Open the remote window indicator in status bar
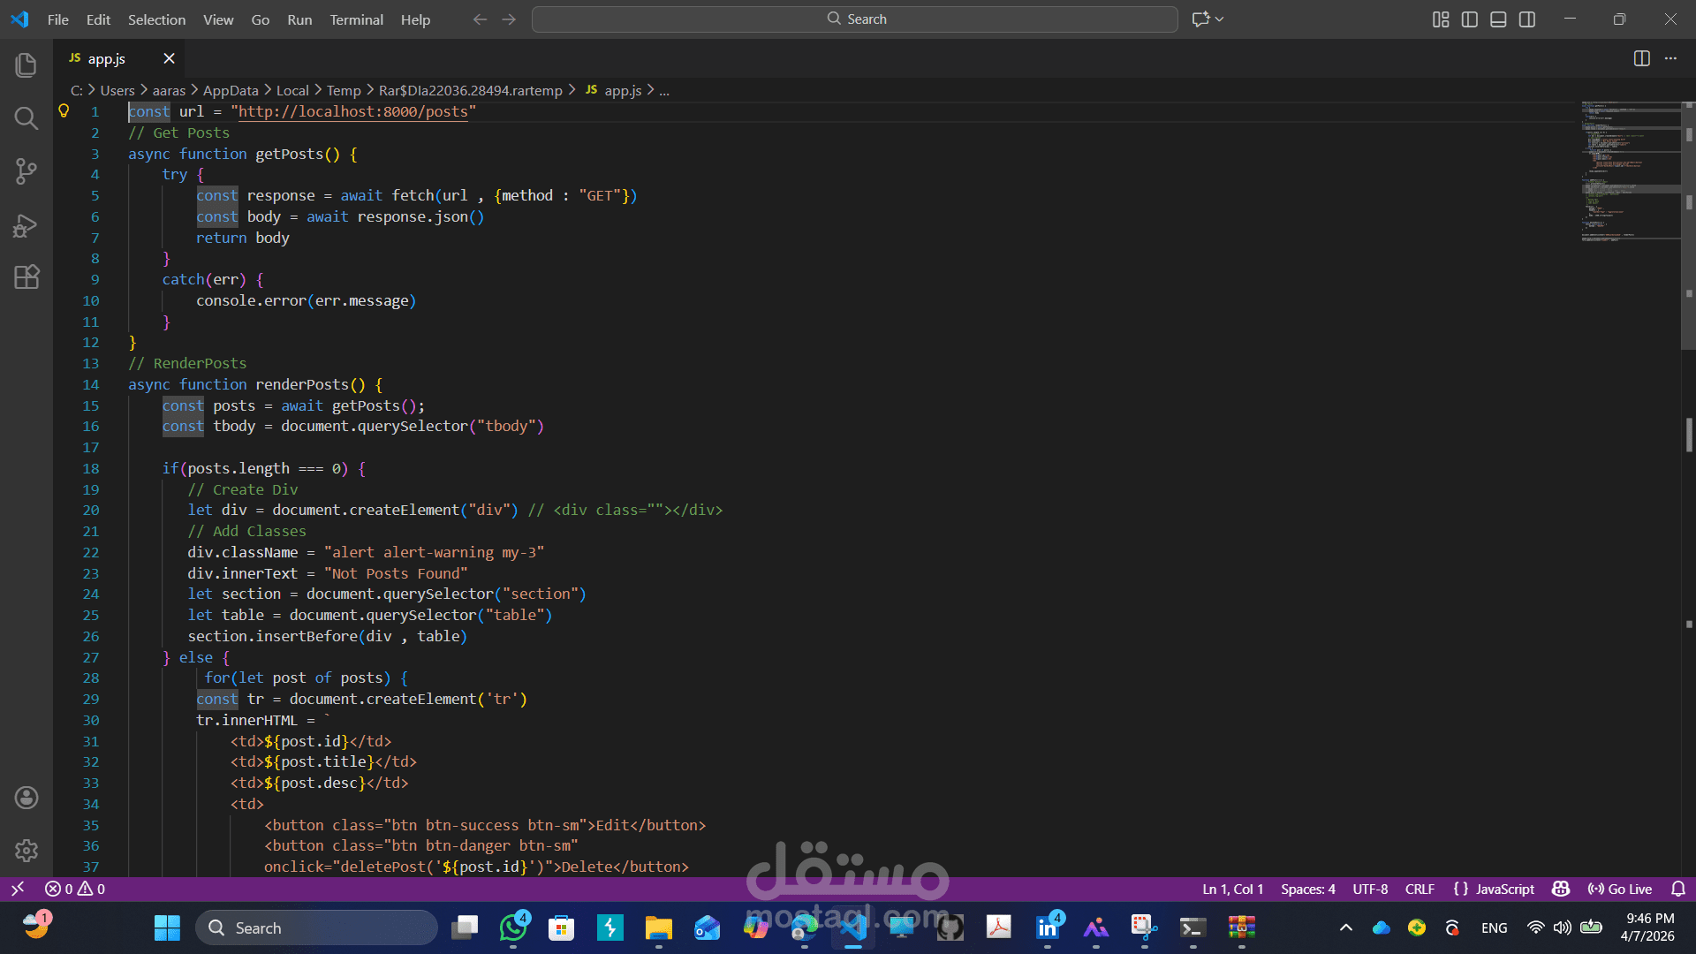Viewport: 1696px width, 954px height. click(17, 889)
